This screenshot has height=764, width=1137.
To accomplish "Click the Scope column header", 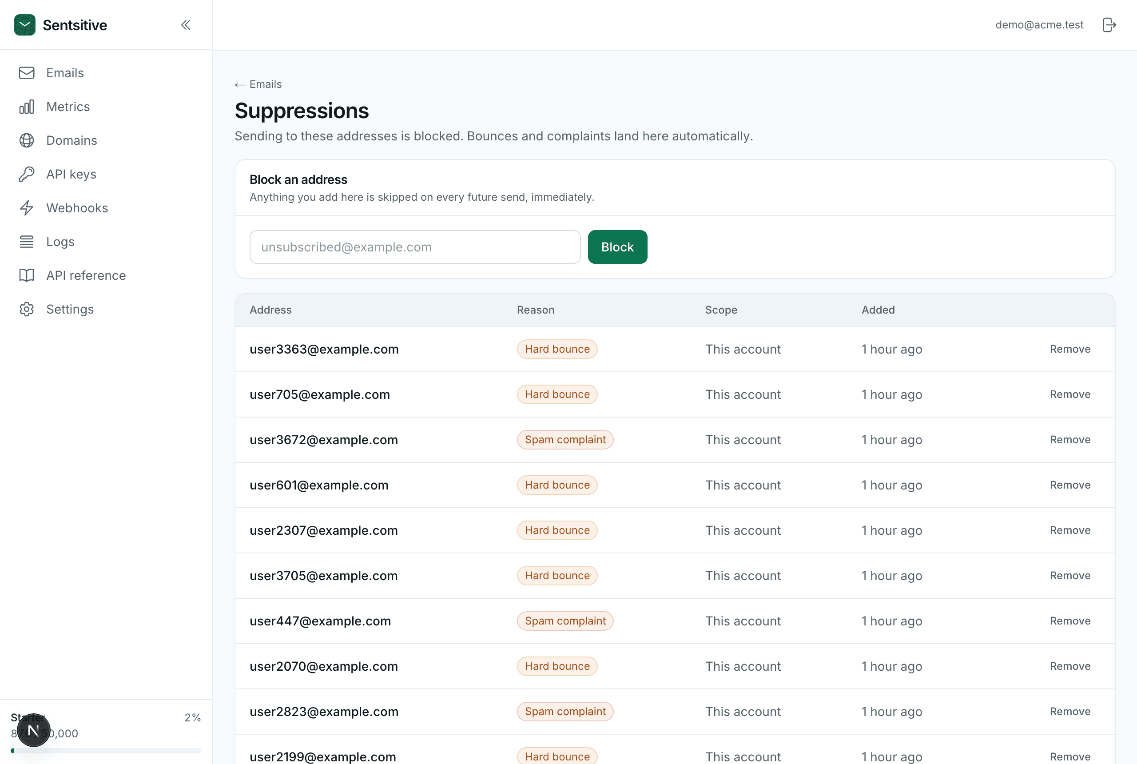I will 721,310.
